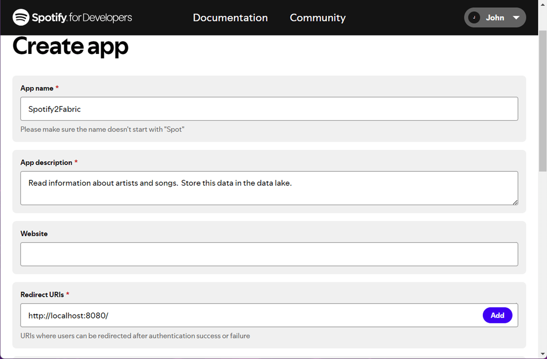547x359 pixels.
Task: Click the page vertical scrollbar thumb
Action: coord(543,101)
